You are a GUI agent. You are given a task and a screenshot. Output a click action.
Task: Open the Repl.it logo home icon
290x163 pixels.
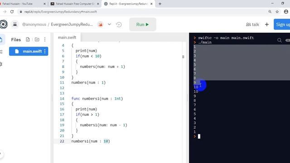[x=3, y=24]
